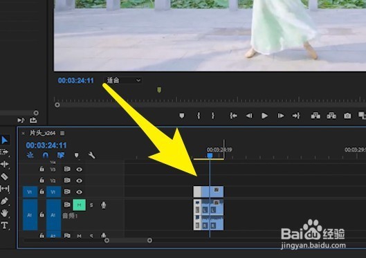Screen dimensions: 366x258
Task: Export frame with the camera icon
Action: tap(347, 116)
